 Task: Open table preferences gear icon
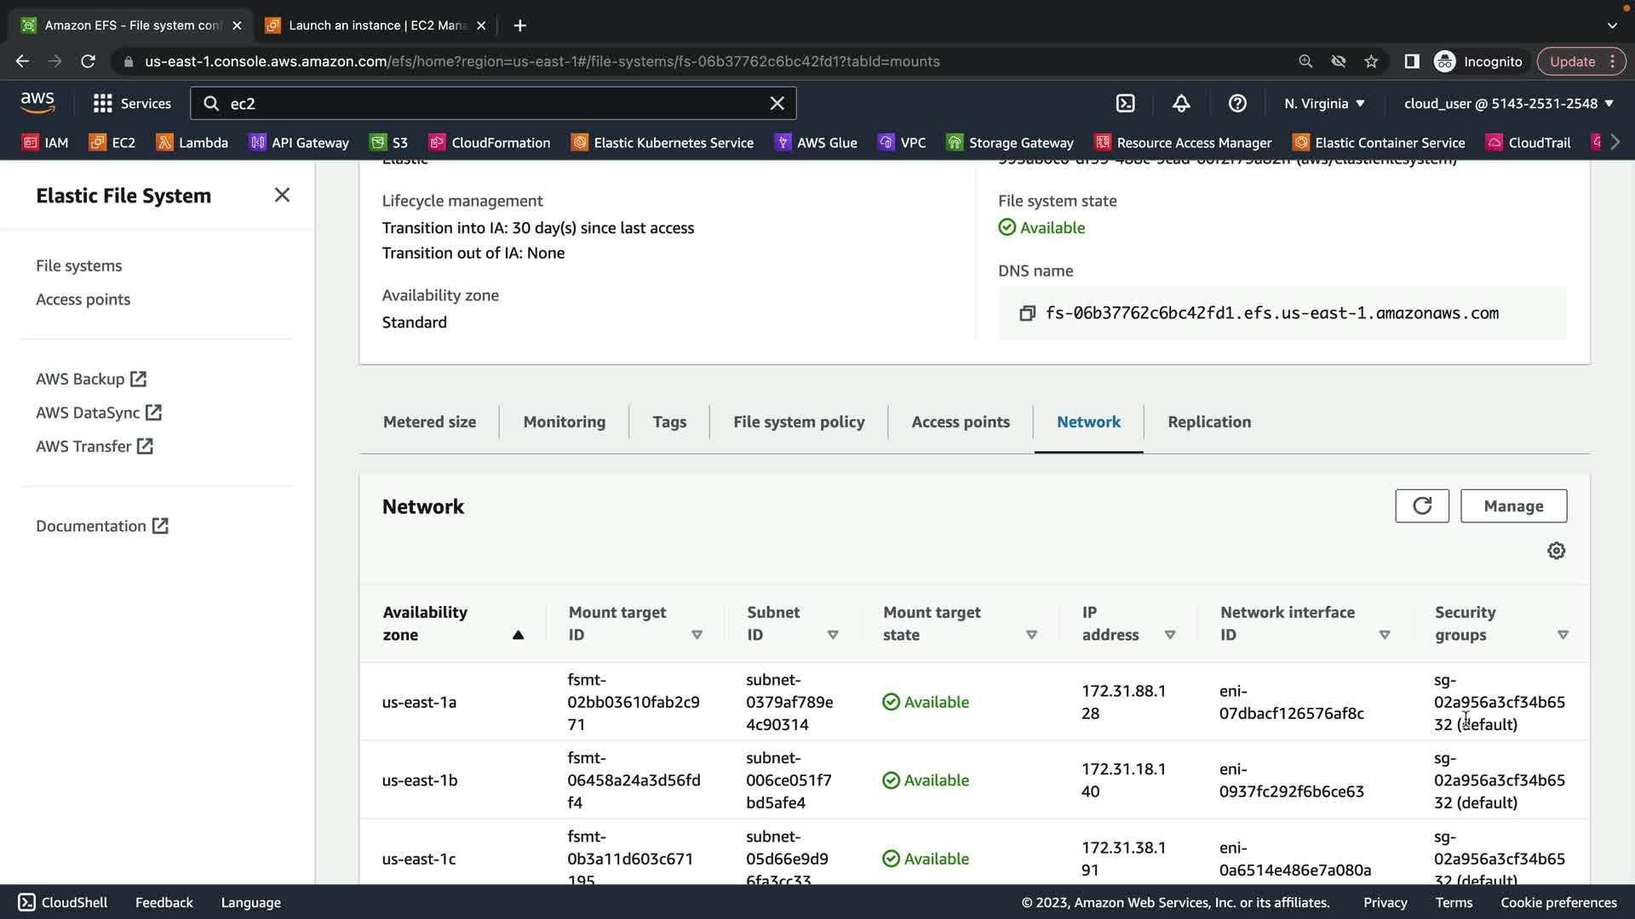[x=1556, y=551]
